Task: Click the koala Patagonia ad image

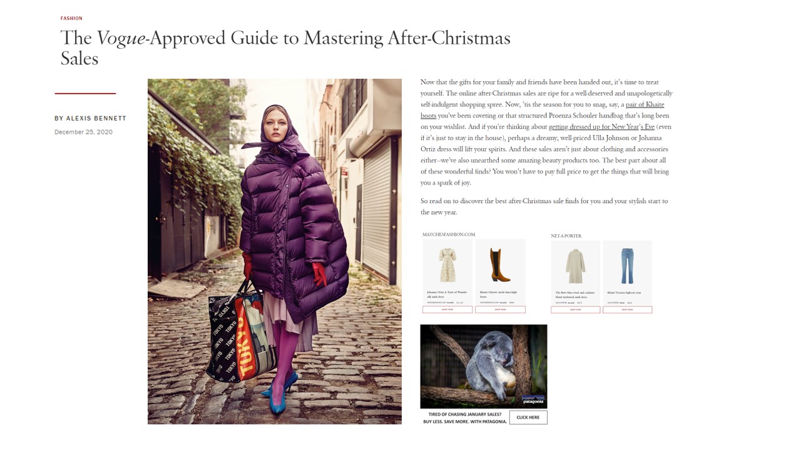Action: (x=484, y=366)
